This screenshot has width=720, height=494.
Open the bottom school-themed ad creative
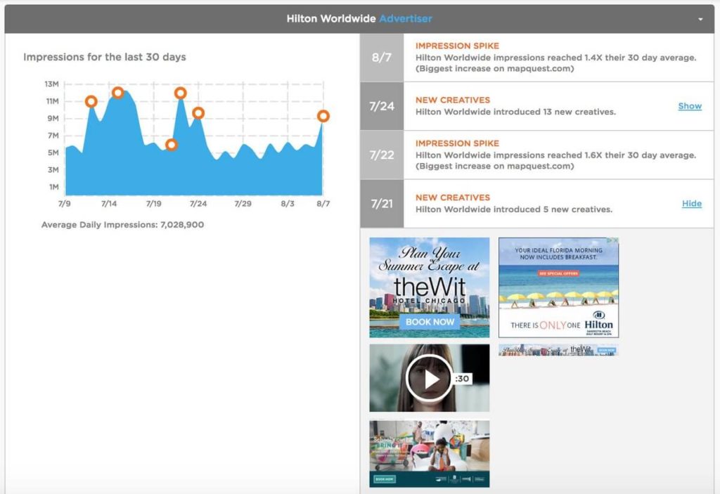click(429, 453)
